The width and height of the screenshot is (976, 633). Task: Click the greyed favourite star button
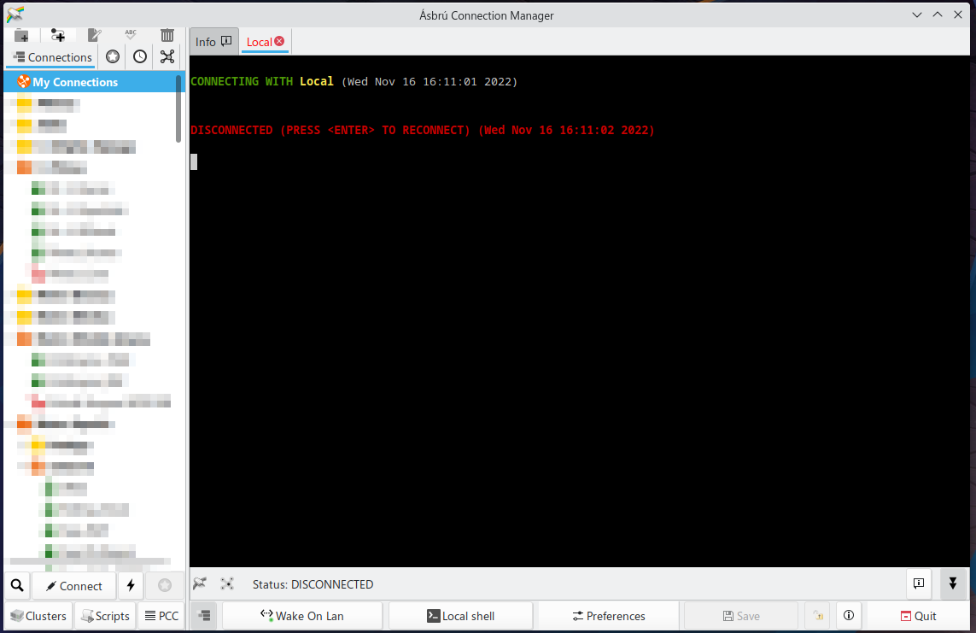165,586
